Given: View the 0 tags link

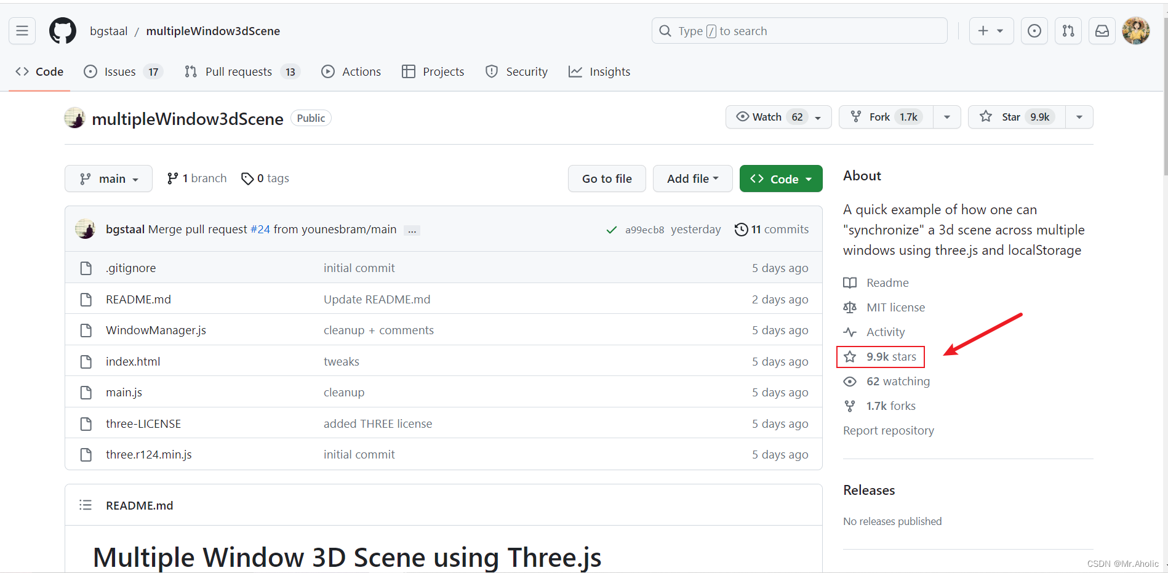Looking at the screenshot, I should pos(265,178).
